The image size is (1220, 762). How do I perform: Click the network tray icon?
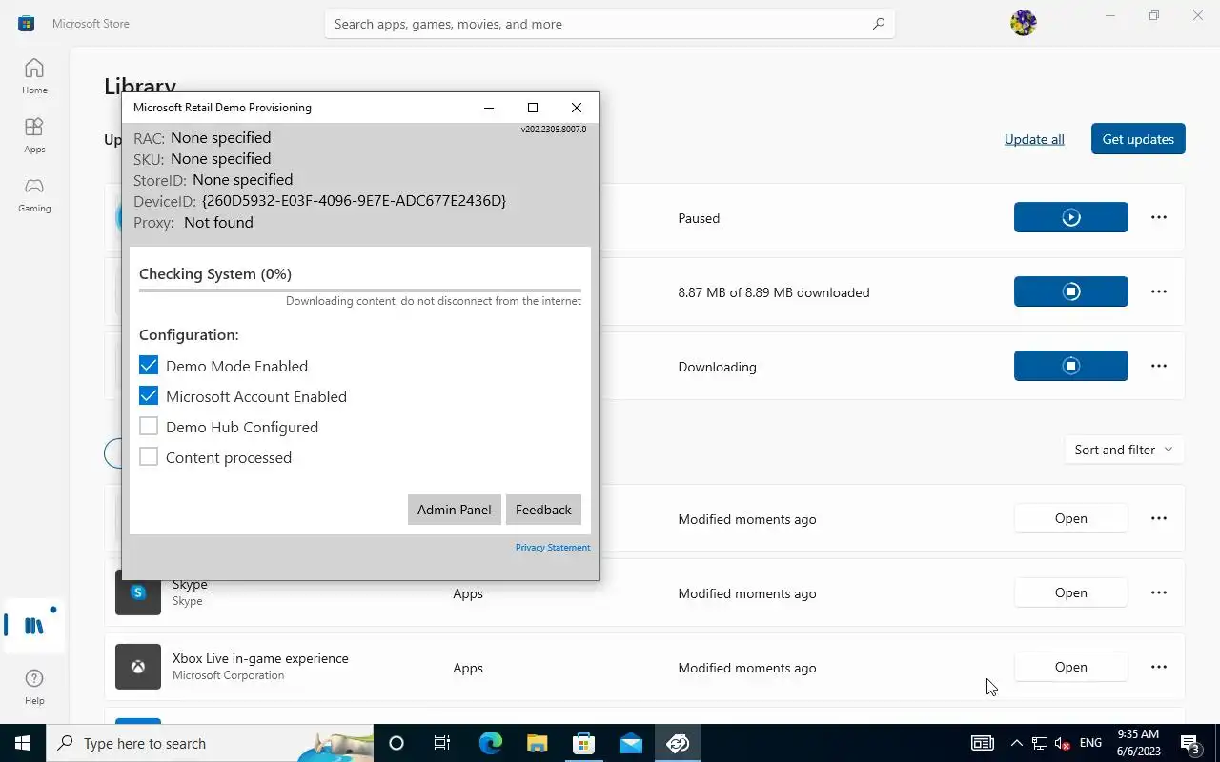[x=1040, y=743]
